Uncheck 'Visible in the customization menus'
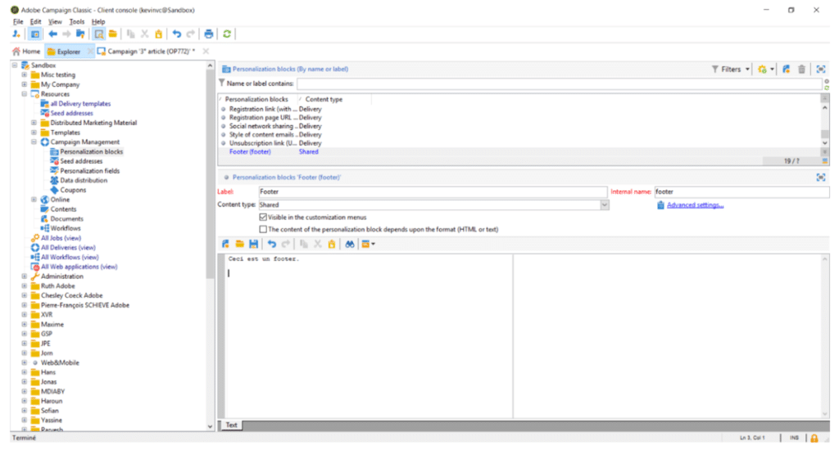Viewport: 839px width, 454px height. (263, 218)
